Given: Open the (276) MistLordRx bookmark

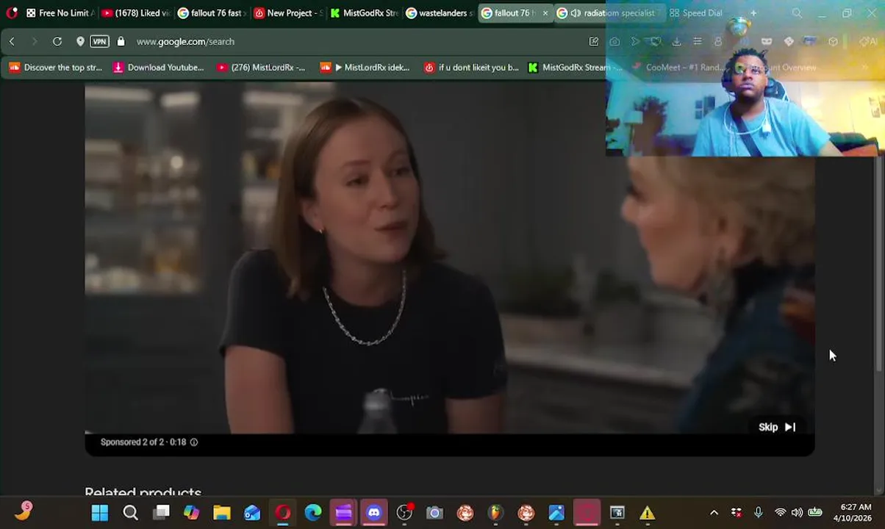Looking at the screenshot, I should point(261,68).
